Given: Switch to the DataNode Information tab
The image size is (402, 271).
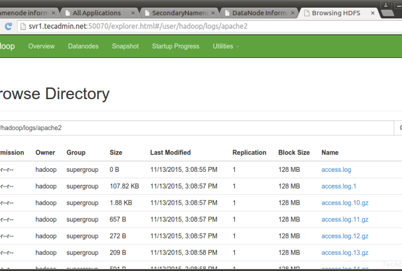Looking at the screenshot, I should (x=255, y=12).
